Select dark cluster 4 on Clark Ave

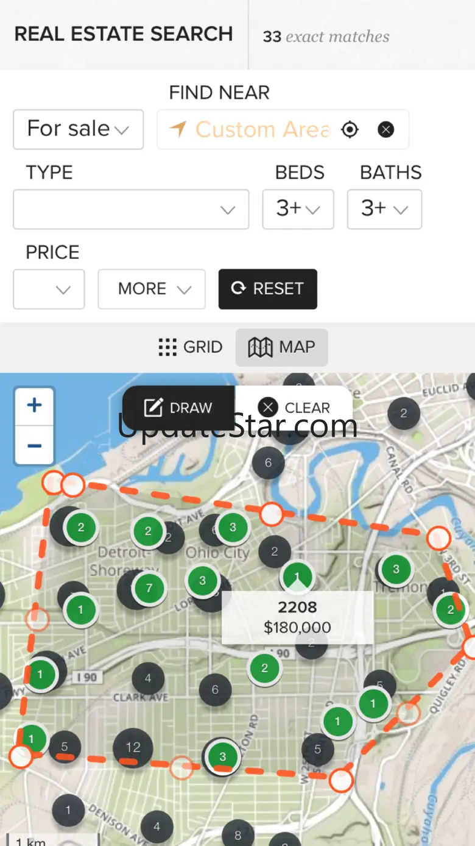click(148, 678)
